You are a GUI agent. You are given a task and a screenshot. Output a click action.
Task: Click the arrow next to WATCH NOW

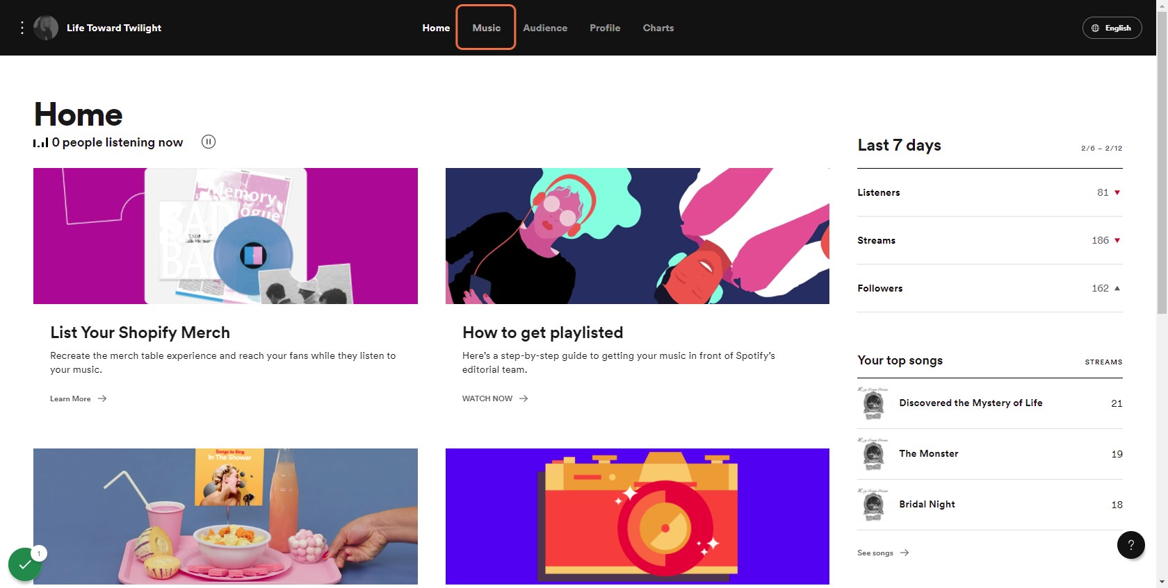tap(524, 398)
